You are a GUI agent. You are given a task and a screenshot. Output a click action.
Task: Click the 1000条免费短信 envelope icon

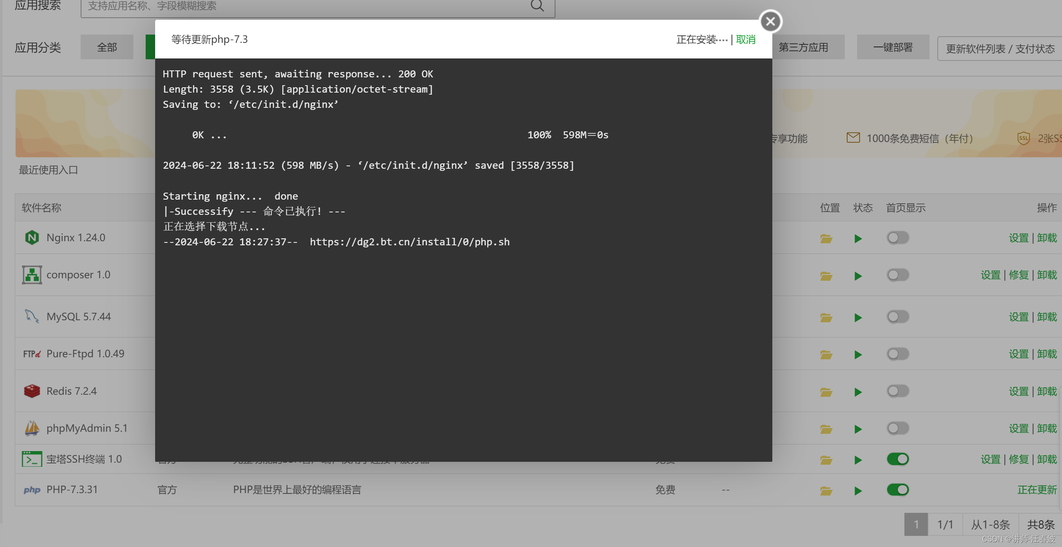click(853, 138)
